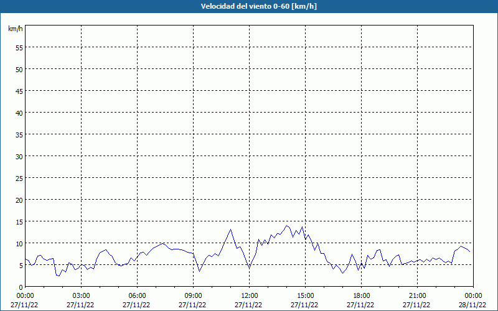498x311 pixels.
Task: Click the y-axis value 30
Action: 19,156
